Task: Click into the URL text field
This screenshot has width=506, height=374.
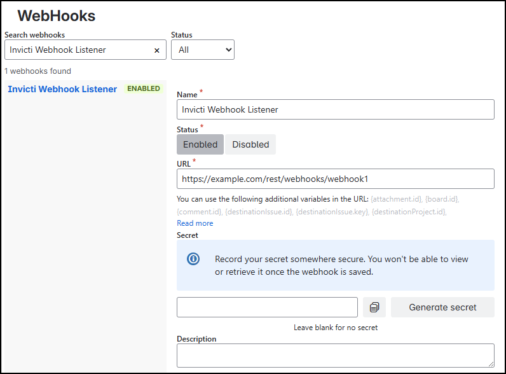Action: (x=335, y=179)
